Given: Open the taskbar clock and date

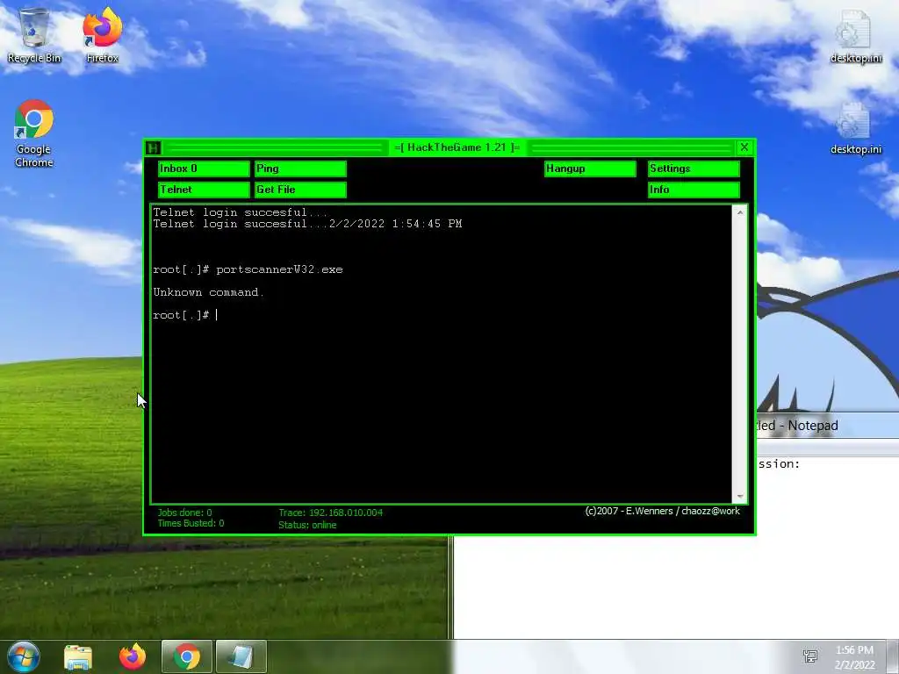Looking at the screenshot, I should pos(854,657).
